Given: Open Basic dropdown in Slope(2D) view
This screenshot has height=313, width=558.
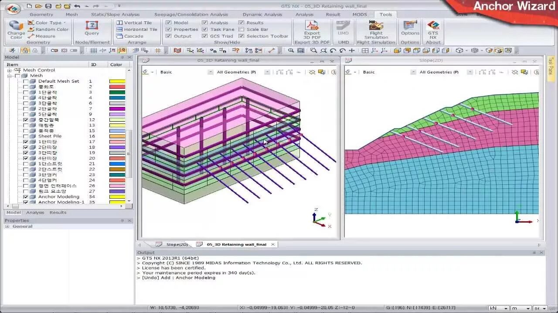Looking at the screenshot, I should coord(413,72).
